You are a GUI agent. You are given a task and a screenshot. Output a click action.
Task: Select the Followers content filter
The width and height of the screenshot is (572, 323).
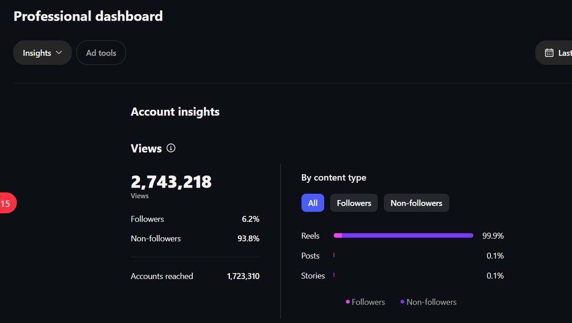[x=354, y=203]
